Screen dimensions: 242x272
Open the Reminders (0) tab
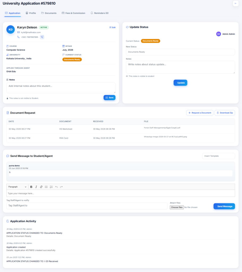coord(99,13)
